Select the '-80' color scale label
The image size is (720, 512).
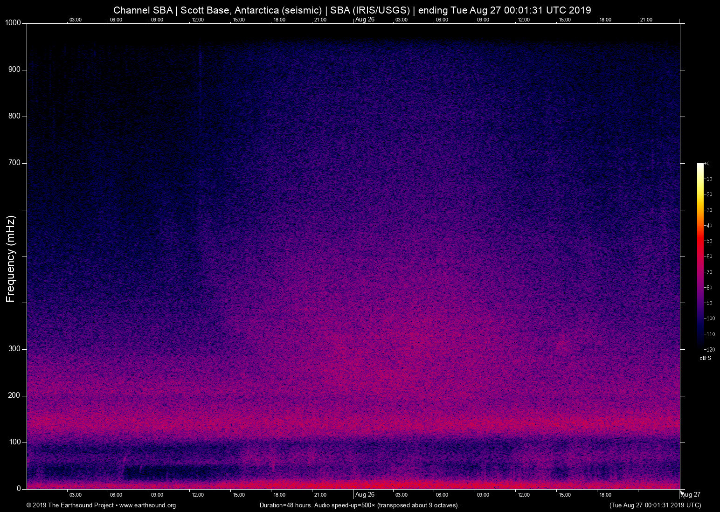708,288
